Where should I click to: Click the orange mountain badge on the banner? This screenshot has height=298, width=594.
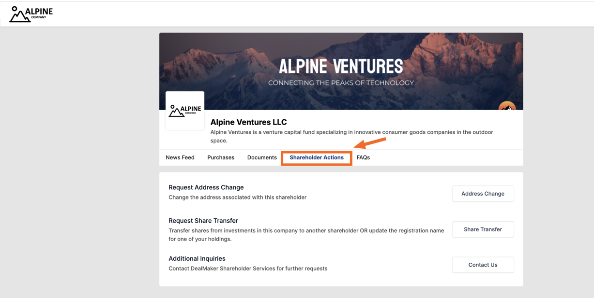point(507,106)
